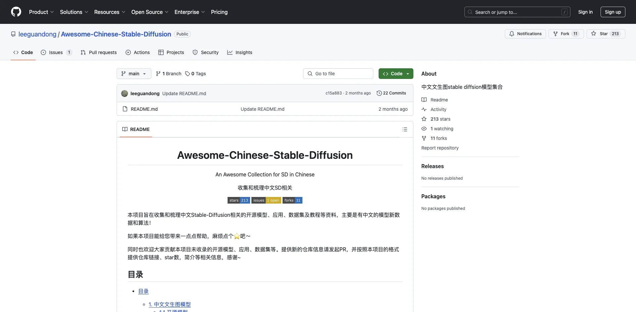Click Report repository link
The width and height of the screenshot is (636, 312).
pos(440,148)
